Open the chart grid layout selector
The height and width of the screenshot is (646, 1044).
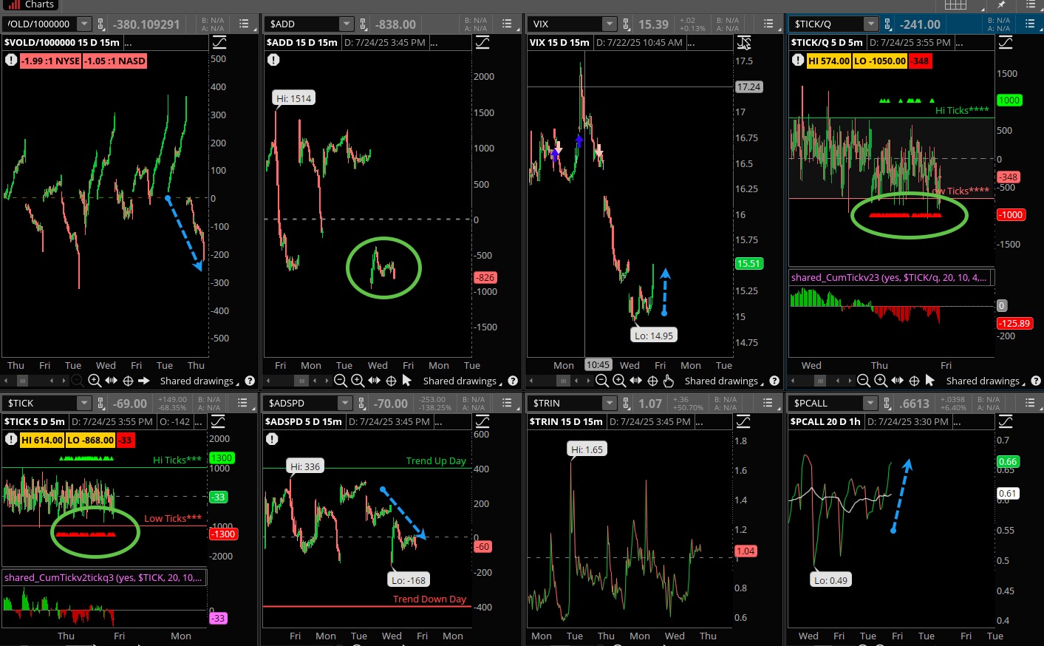(955, 4)
